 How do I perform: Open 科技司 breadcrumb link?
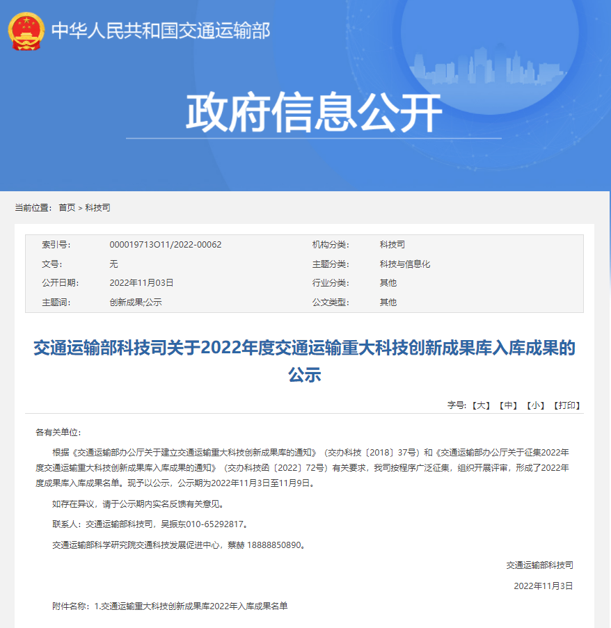[x=98, y=207]
